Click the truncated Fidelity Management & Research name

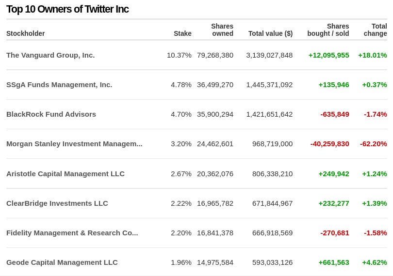[72, 233]
